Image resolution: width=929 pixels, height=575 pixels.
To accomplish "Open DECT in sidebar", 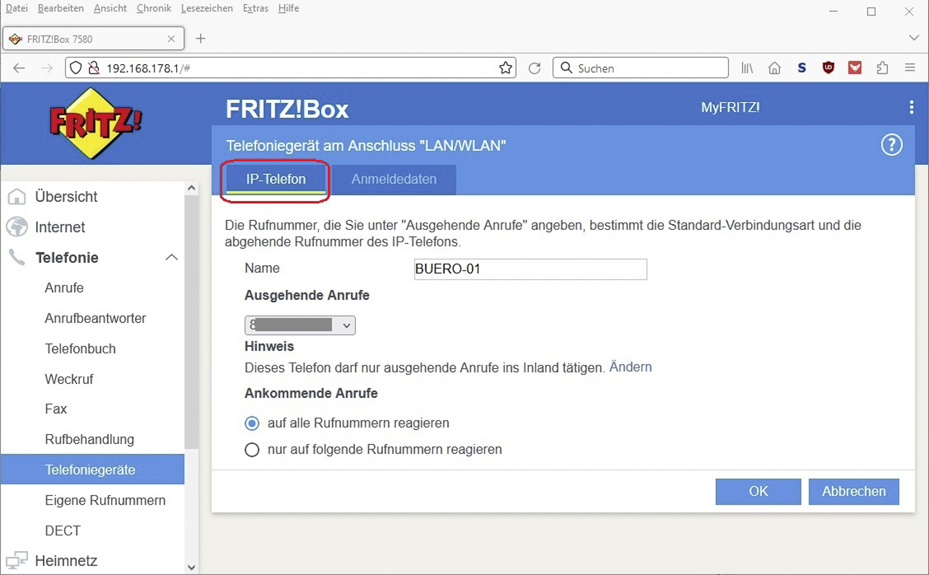I will click(x=63, y=531).
